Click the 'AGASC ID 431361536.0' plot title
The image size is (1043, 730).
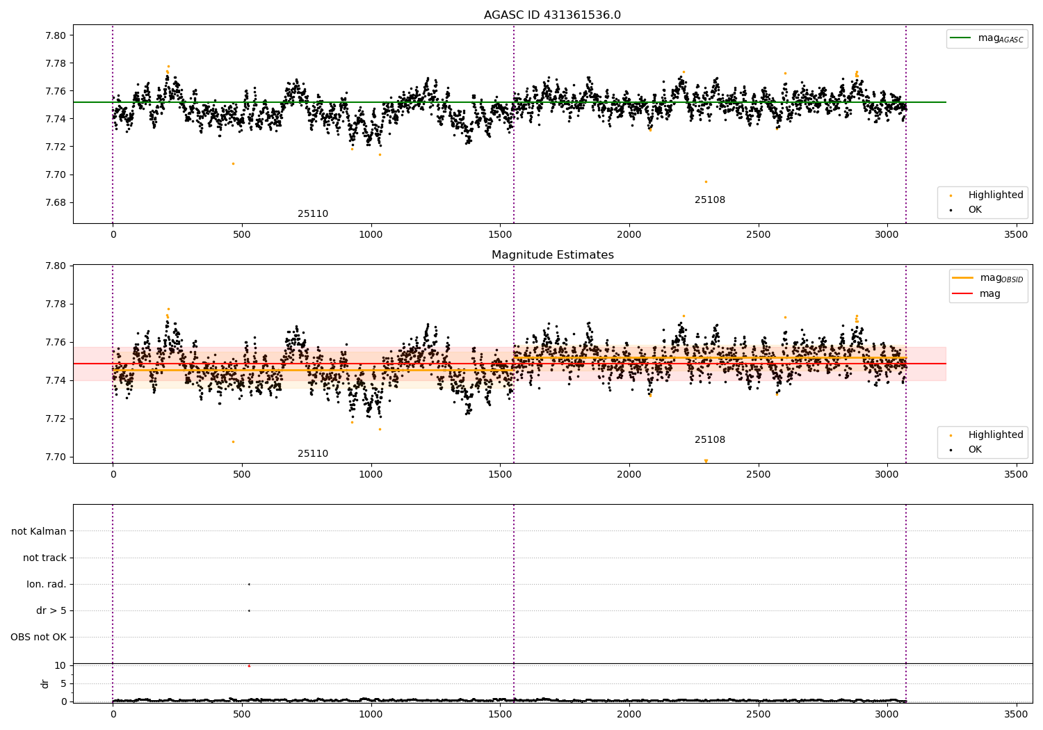click(x=552, y=15)
